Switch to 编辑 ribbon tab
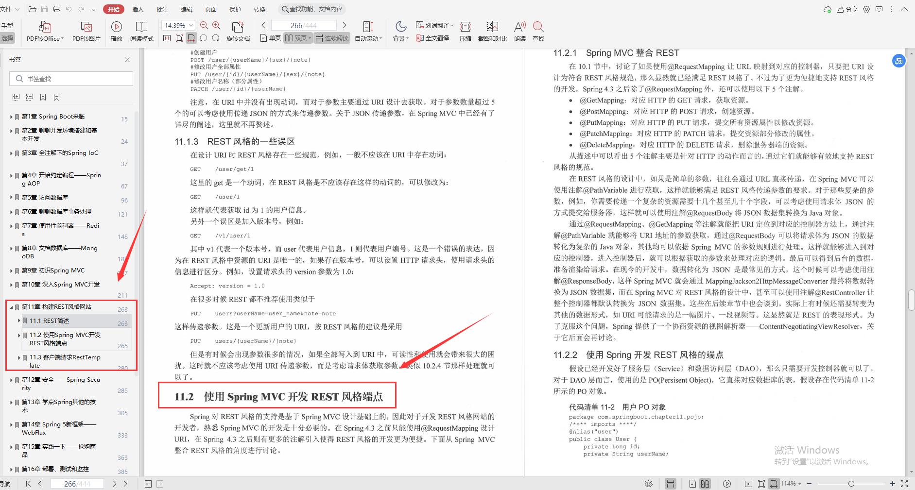The image size is (915, 490). (x=187, y=9)
